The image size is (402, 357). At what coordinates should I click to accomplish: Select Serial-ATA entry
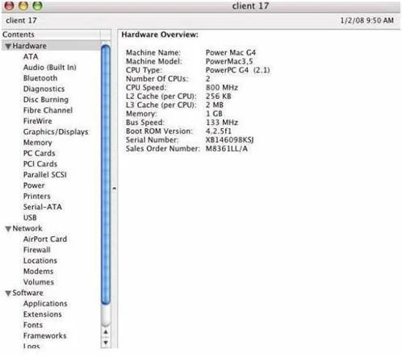[x=43, y=207]
